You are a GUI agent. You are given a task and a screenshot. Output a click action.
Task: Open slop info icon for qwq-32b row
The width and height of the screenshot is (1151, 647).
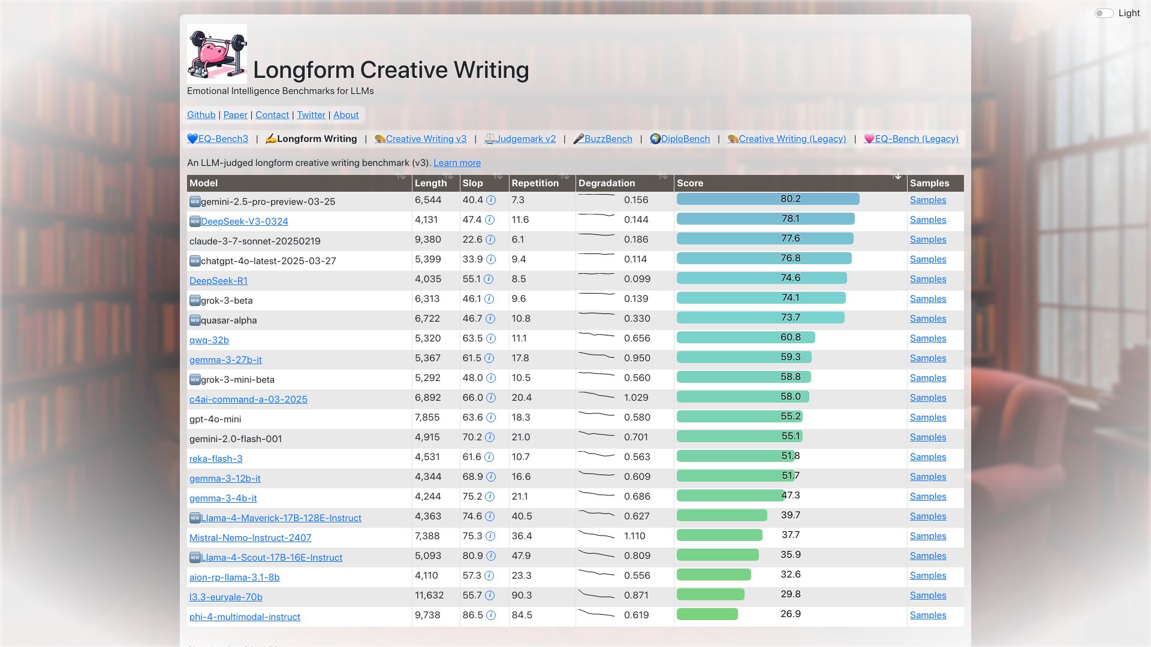pyautogui.click(x=491, y=338)
